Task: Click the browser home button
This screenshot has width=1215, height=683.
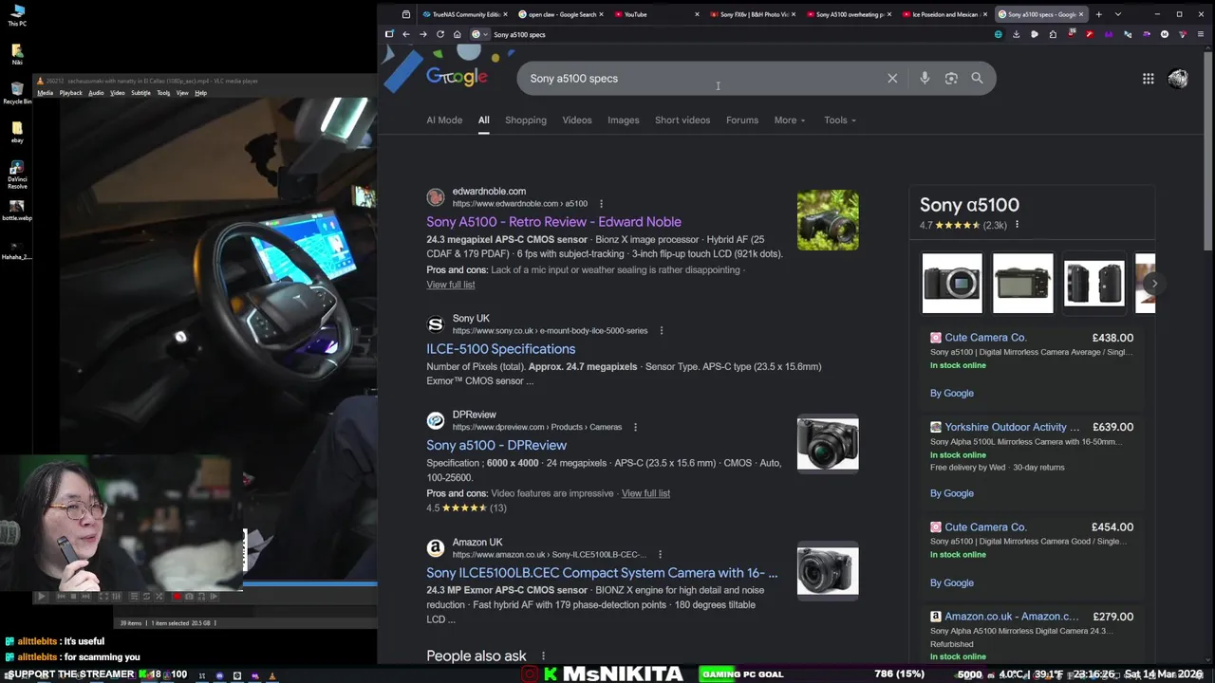Action: tap(457, 34)
